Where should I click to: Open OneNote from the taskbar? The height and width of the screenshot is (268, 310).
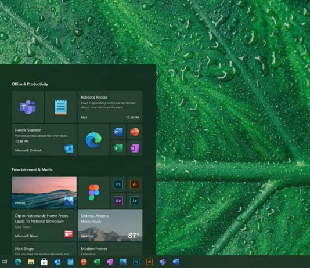110,262
